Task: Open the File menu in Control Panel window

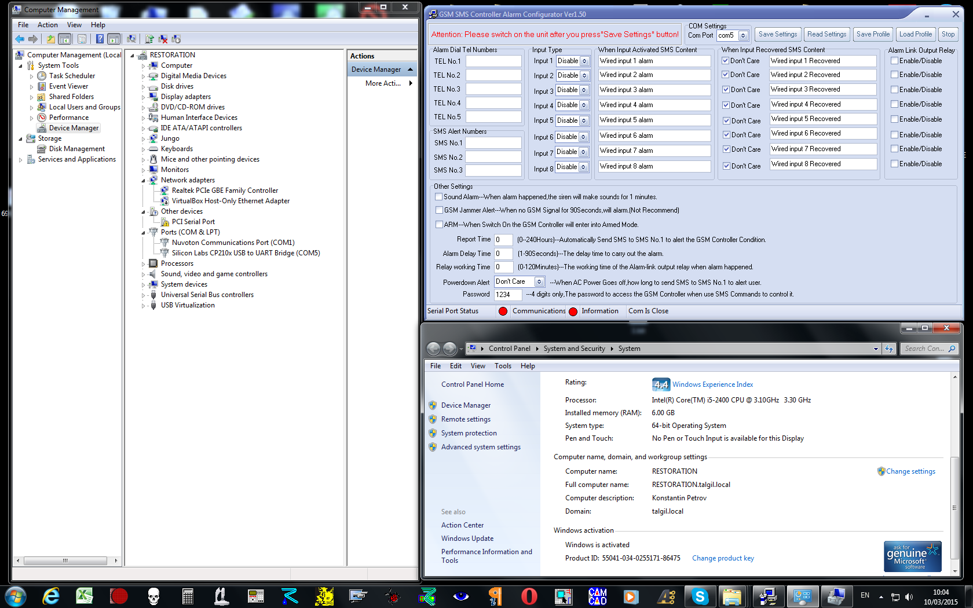Action: tap(436, 366)
